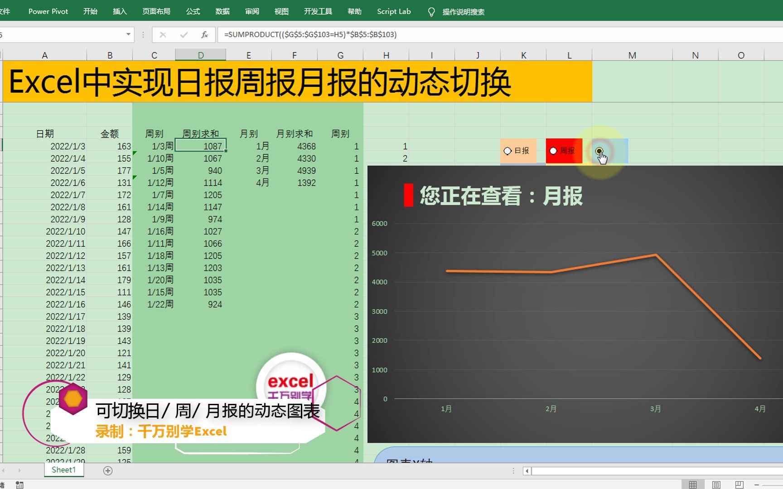Open the Power Pivot tab
Viewport: 783px width, 489px height.
(x=48, y=11)
